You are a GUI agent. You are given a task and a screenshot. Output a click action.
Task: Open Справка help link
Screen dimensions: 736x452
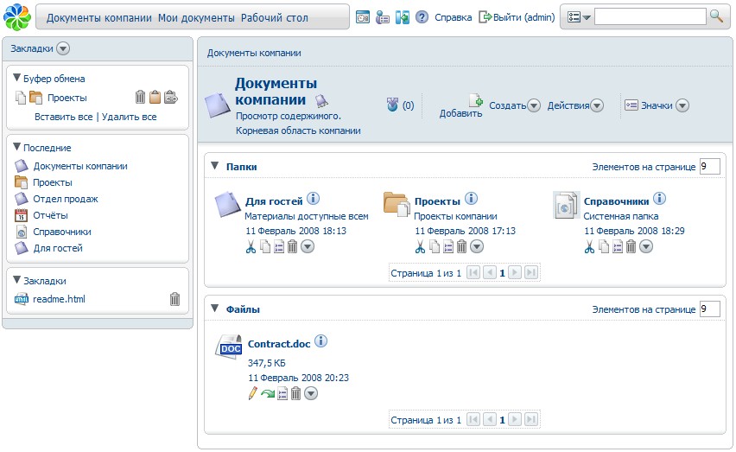(453, 17)
